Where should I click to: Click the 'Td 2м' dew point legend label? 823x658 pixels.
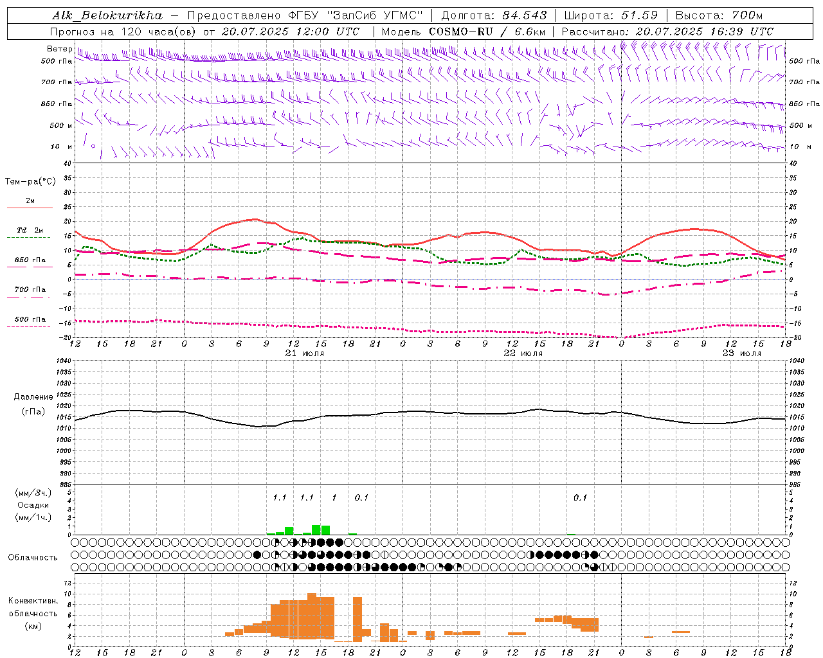[x=30, y=230]
